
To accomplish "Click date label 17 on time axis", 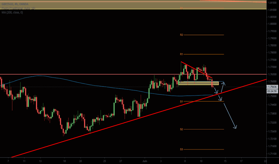I will click(241, 161).
